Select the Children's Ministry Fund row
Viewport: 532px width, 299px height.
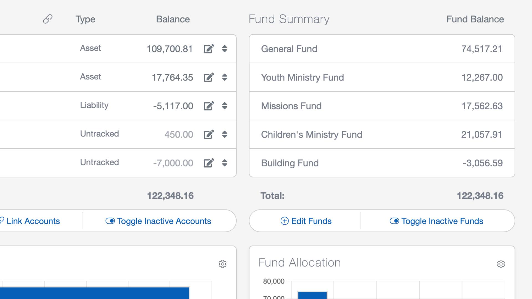pos(382,134)
